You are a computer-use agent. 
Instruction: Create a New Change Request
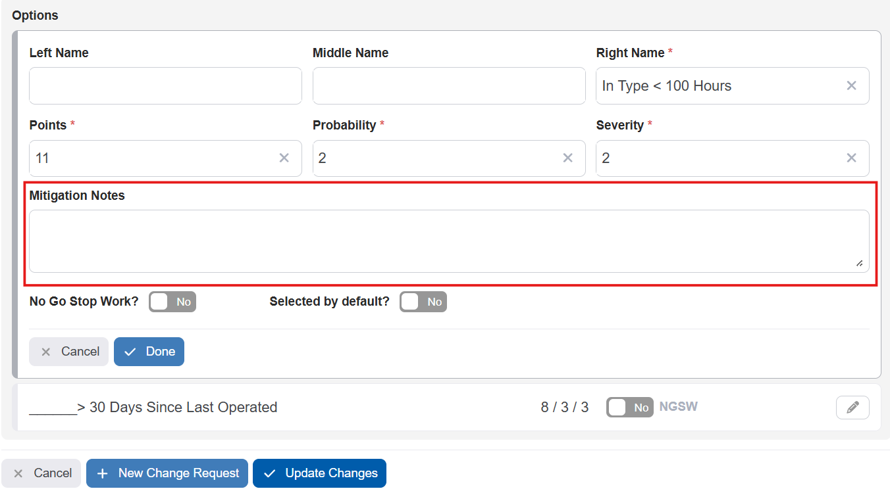coord(167,473)
